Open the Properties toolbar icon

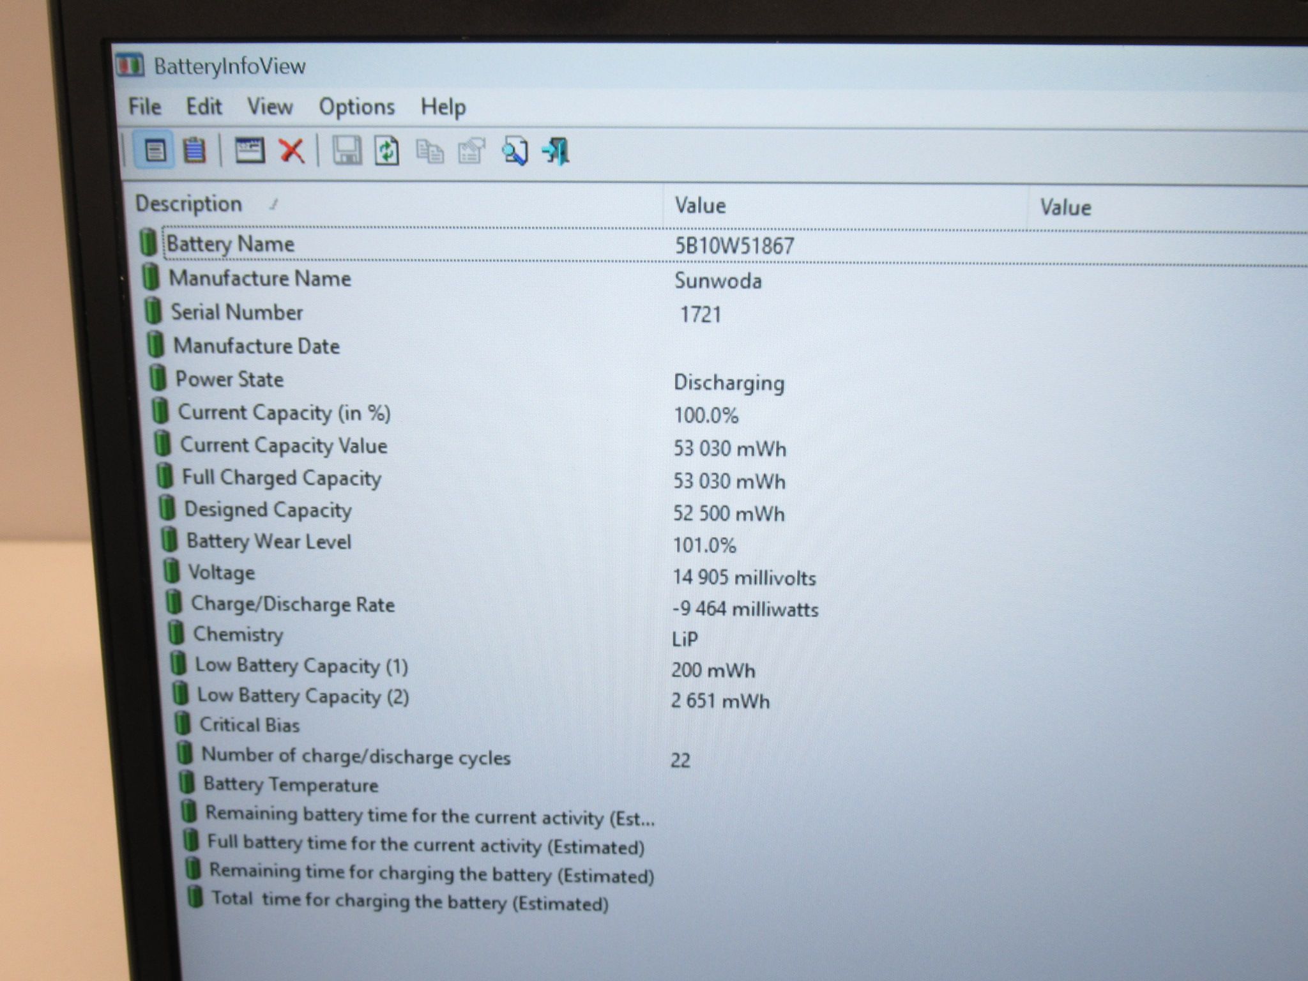471,152
